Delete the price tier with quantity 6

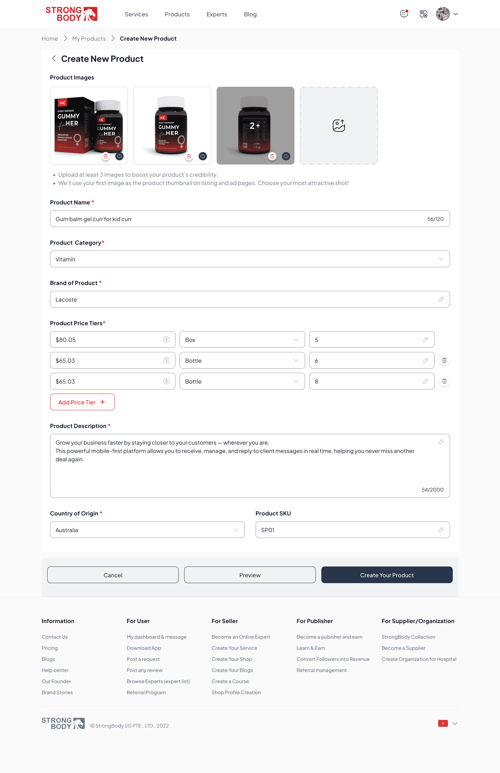click(x=444, y=360)
